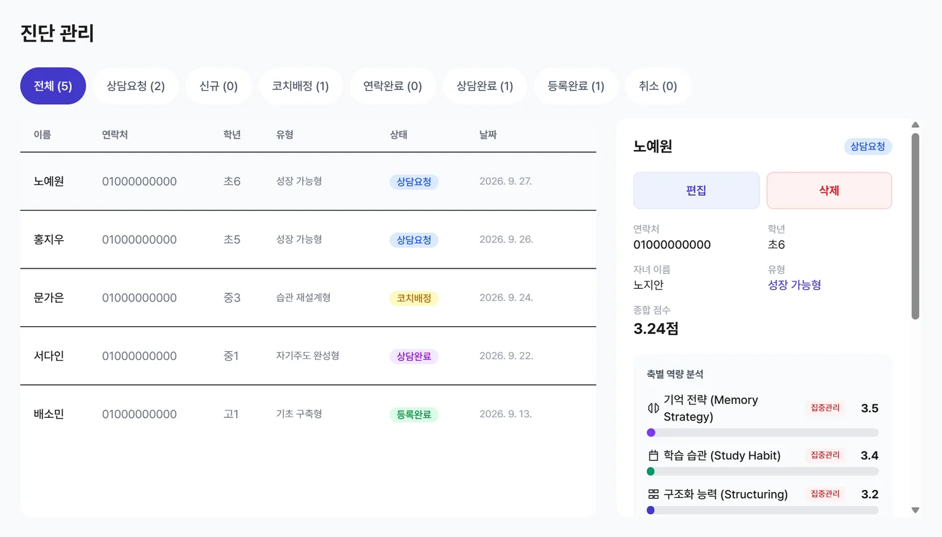Click the 유형 column header
This screenshot has width=942, height=537.
(x=285, y=135)
